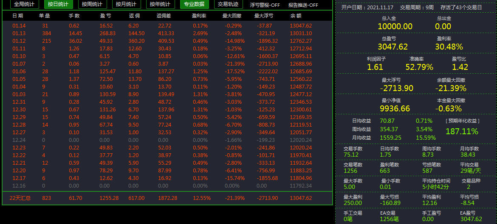
Task: Open the 交易轨迹 tab
Action: [228, 4]
